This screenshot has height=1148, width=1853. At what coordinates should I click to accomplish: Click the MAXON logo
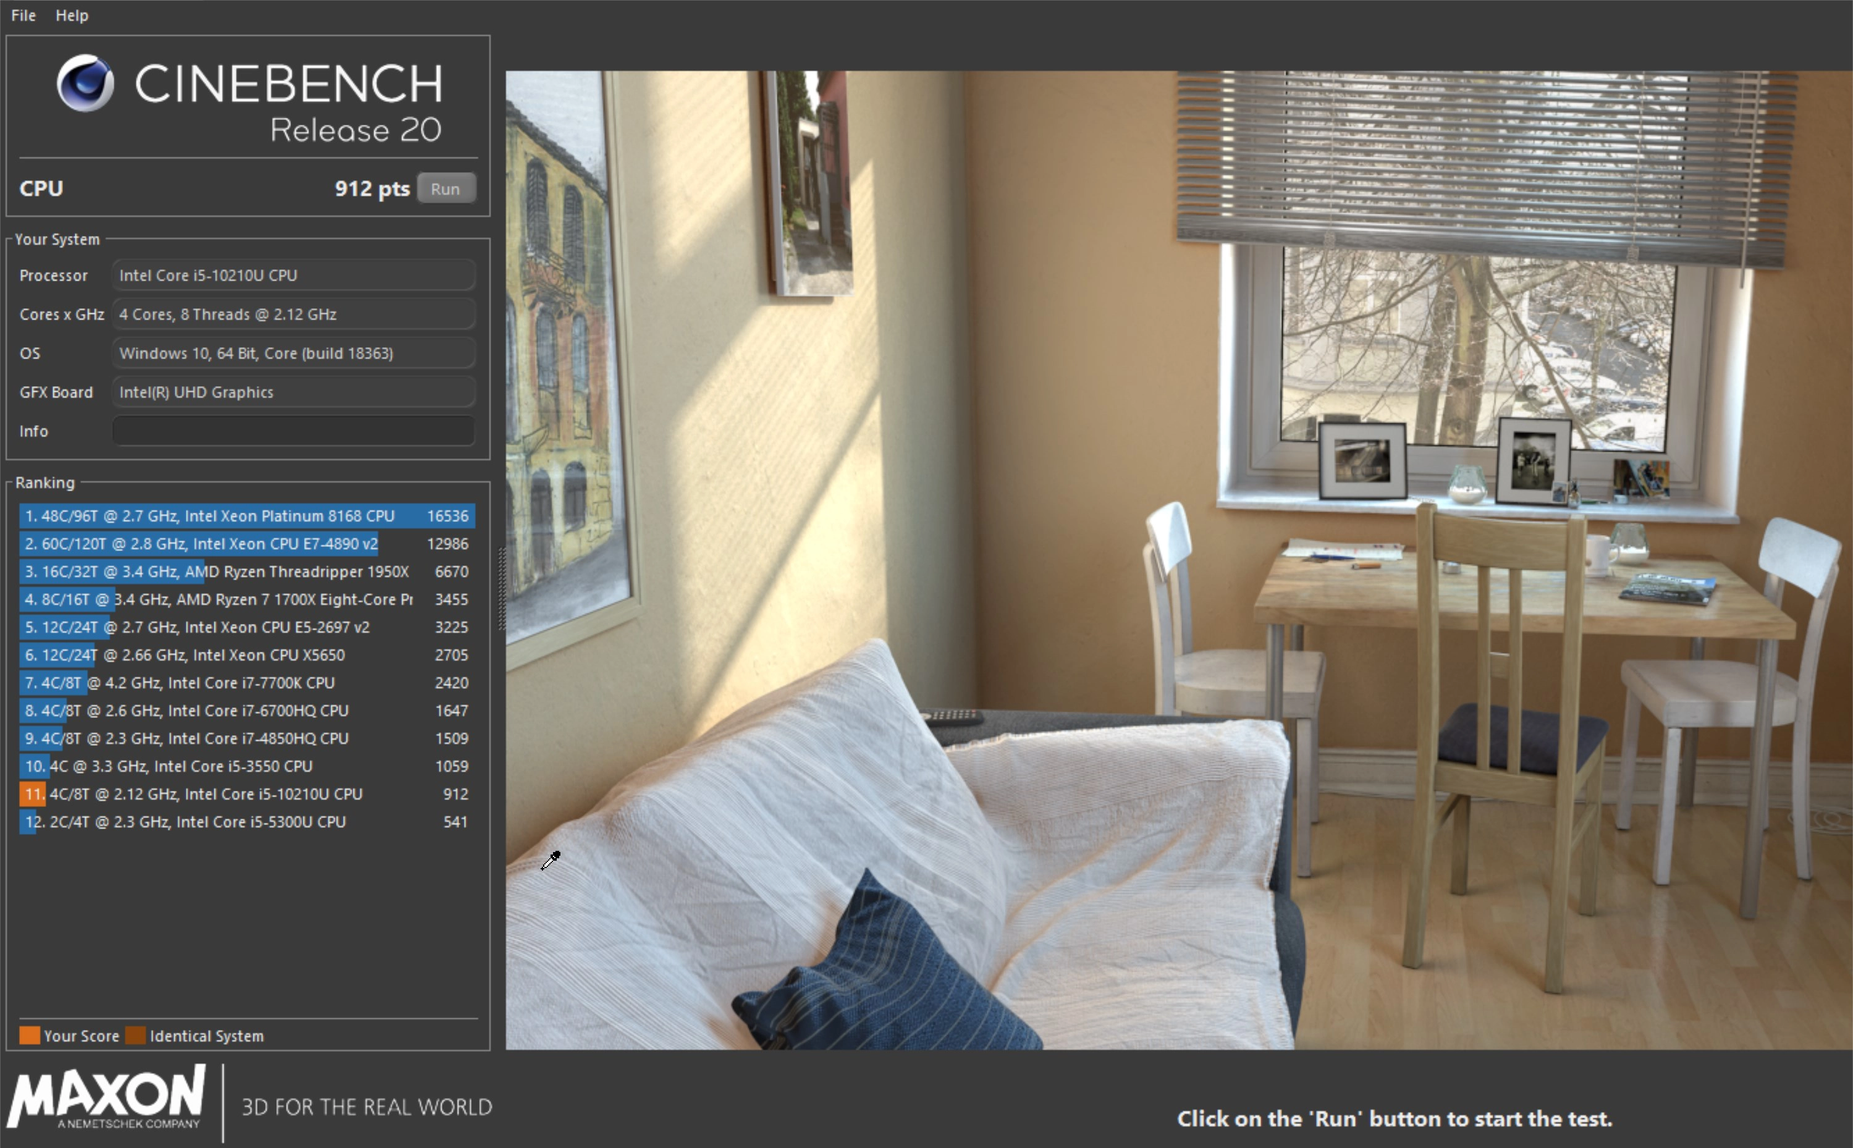[106, 1096]
